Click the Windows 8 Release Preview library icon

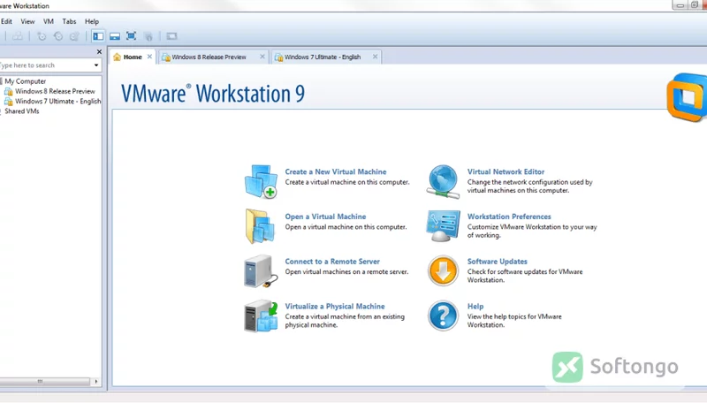pos(9,91)
